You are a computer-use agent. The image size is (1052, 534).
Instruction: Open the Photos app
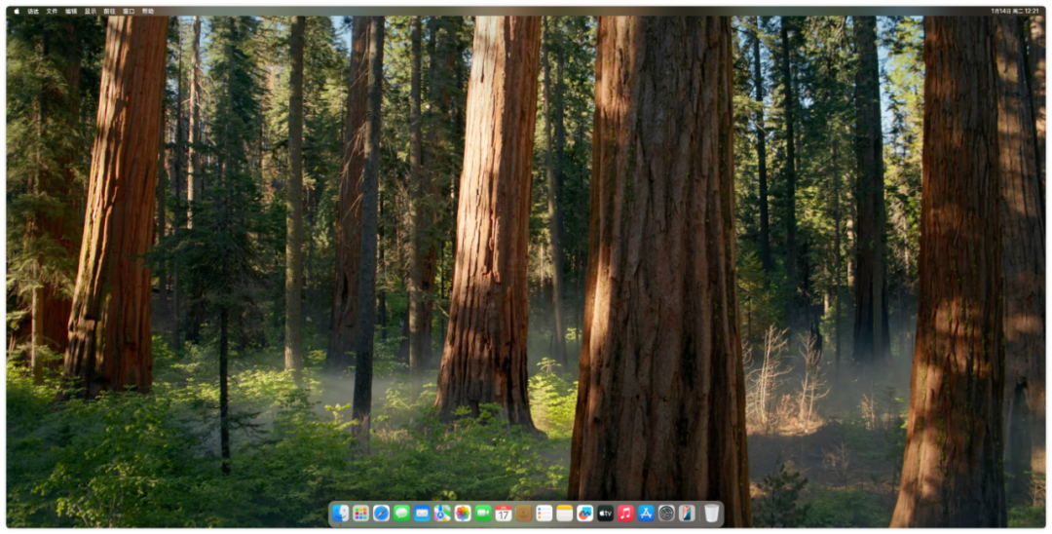pyautogui.click(x=463, y=513)
